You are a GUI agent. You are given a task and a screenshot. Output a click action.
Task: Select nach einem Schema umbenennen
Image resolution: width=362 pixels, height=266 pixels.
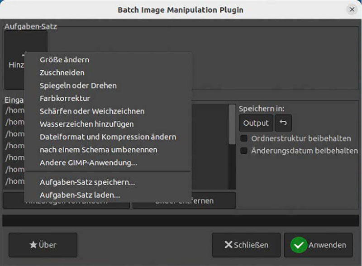click(98, 149)
